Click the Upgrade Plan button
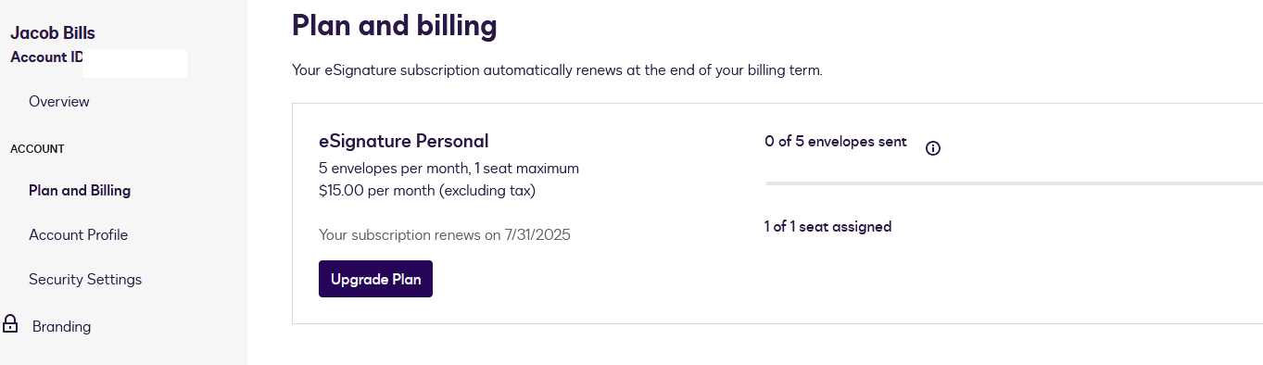Viewport: 1263px width, 365px height. click(375, 279)
